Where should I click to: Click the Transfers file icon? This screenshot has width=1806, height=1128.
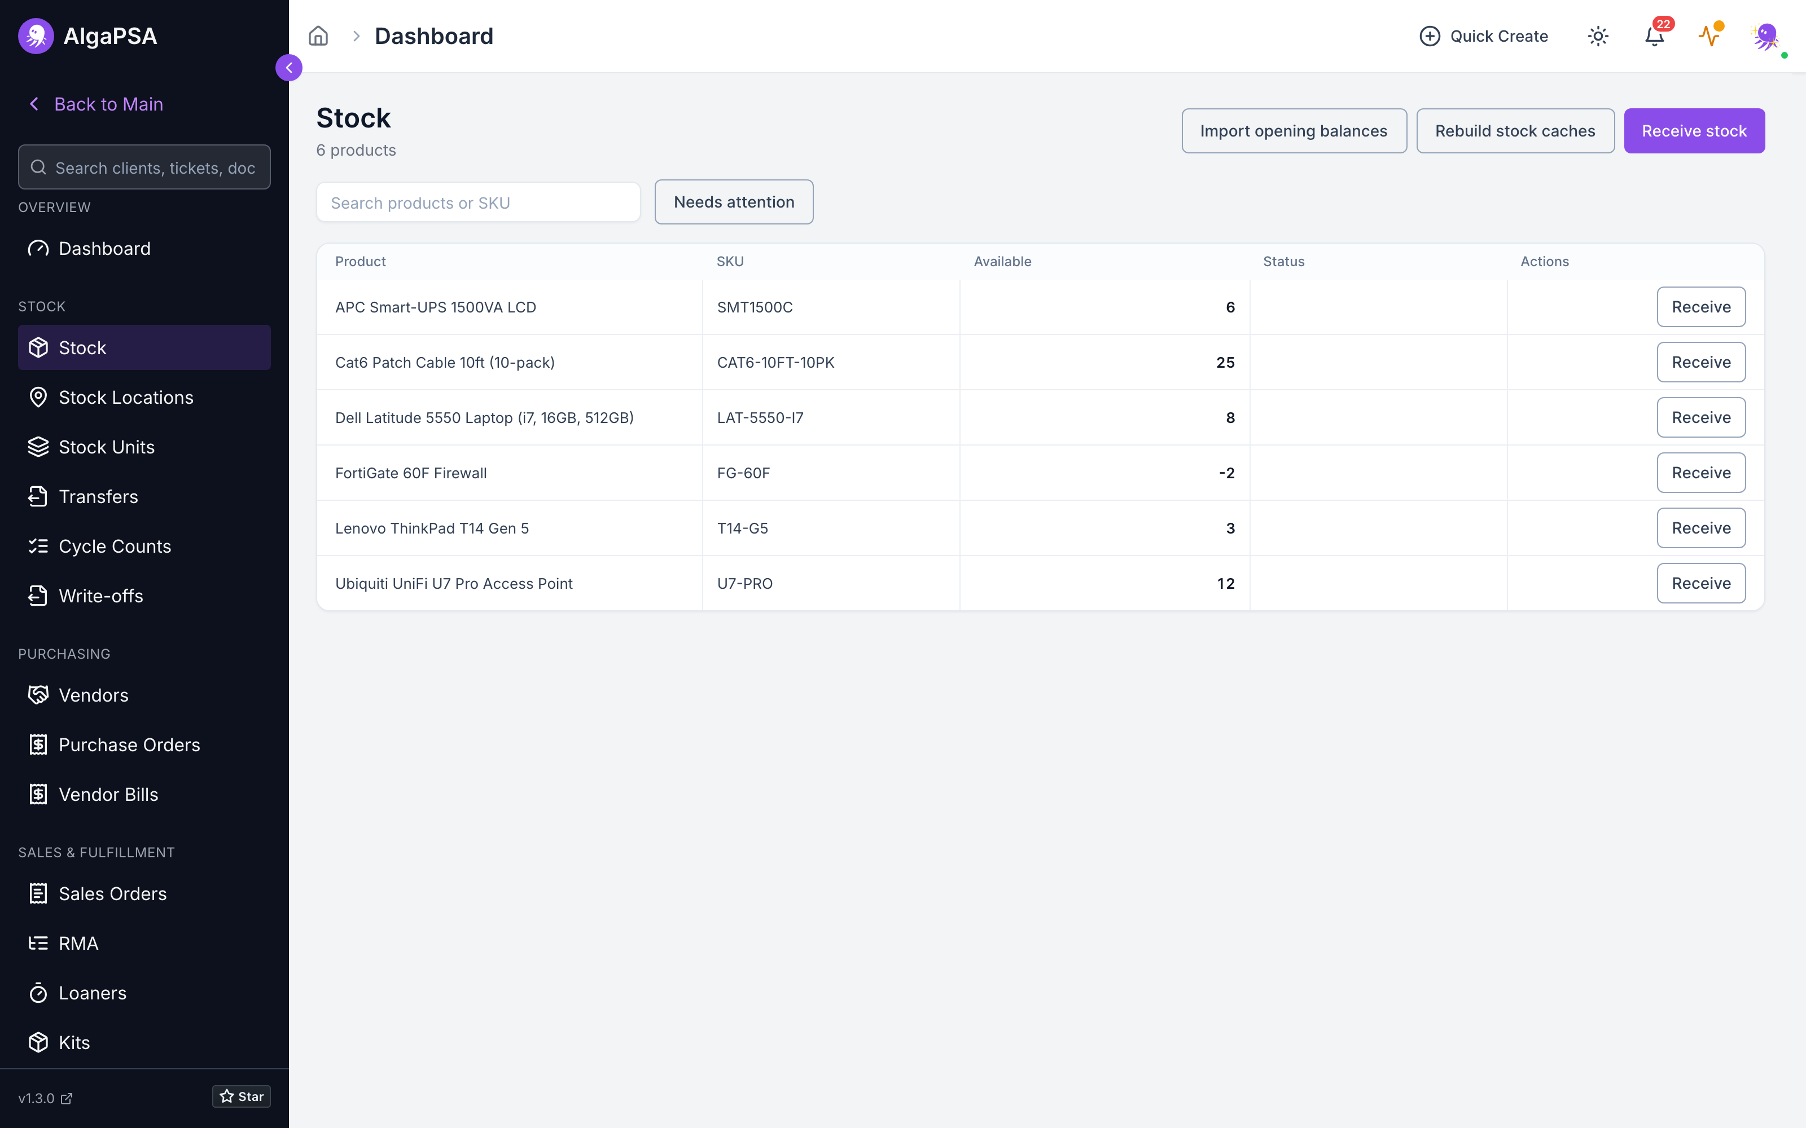(x=38, y=496)
